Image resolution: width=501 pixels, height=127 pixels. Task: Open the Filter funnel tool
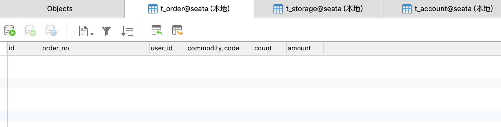click(106, 30)
